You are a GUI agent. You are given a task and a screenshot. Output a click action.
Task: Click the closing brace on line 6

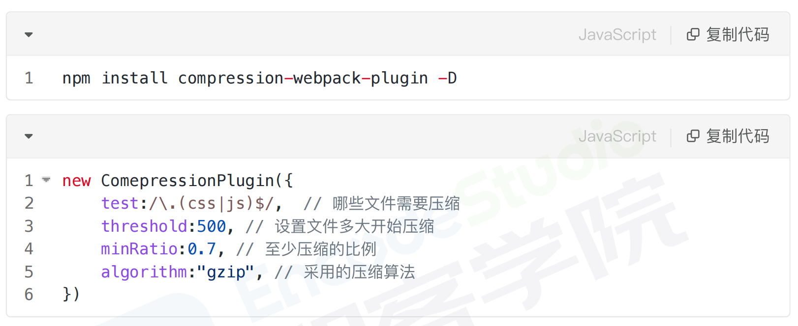point(71,294)
